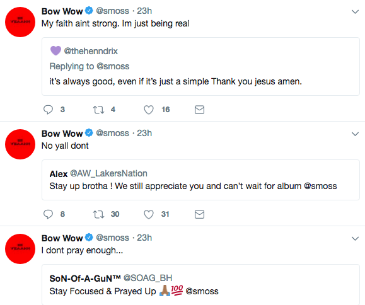Open the @SOAG_BH handle link
Viewport: 365px width, 305px height.
coord(148,278)
